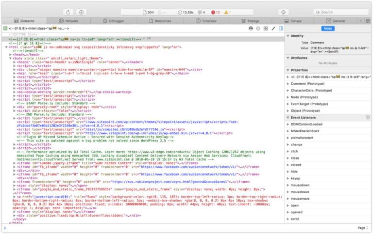Open the inspector settings gear icon
The height and width of the screenshot is (234, 373).
(366, 21)
